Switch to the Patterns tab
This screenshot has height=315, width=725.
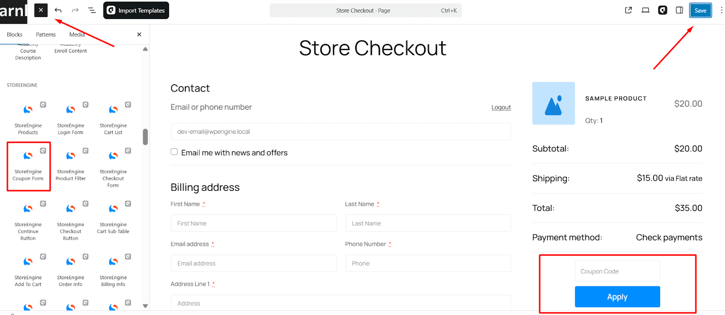click(x=45, y=34)
